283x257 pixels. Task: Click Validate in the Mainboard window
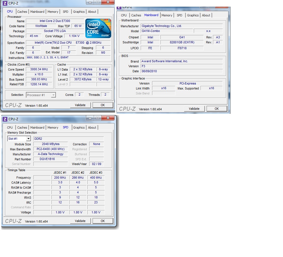[194, 109]
